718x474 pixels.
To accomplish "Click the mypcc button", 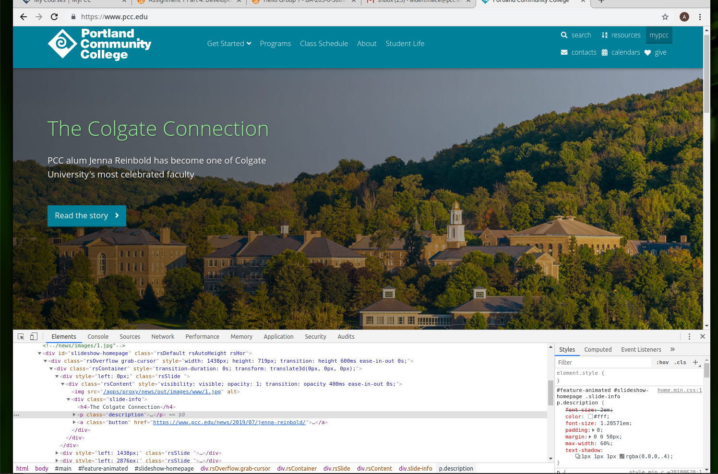I will click(x=659, y=35).
